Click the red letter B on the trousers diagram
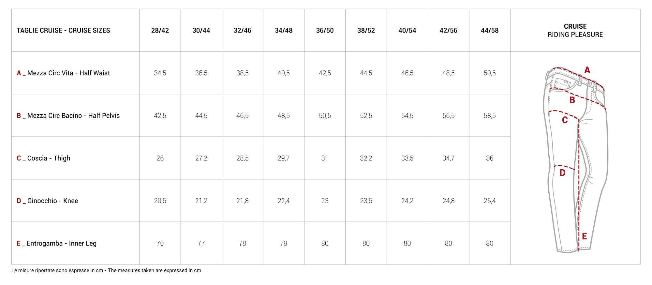 pos(572,100)
